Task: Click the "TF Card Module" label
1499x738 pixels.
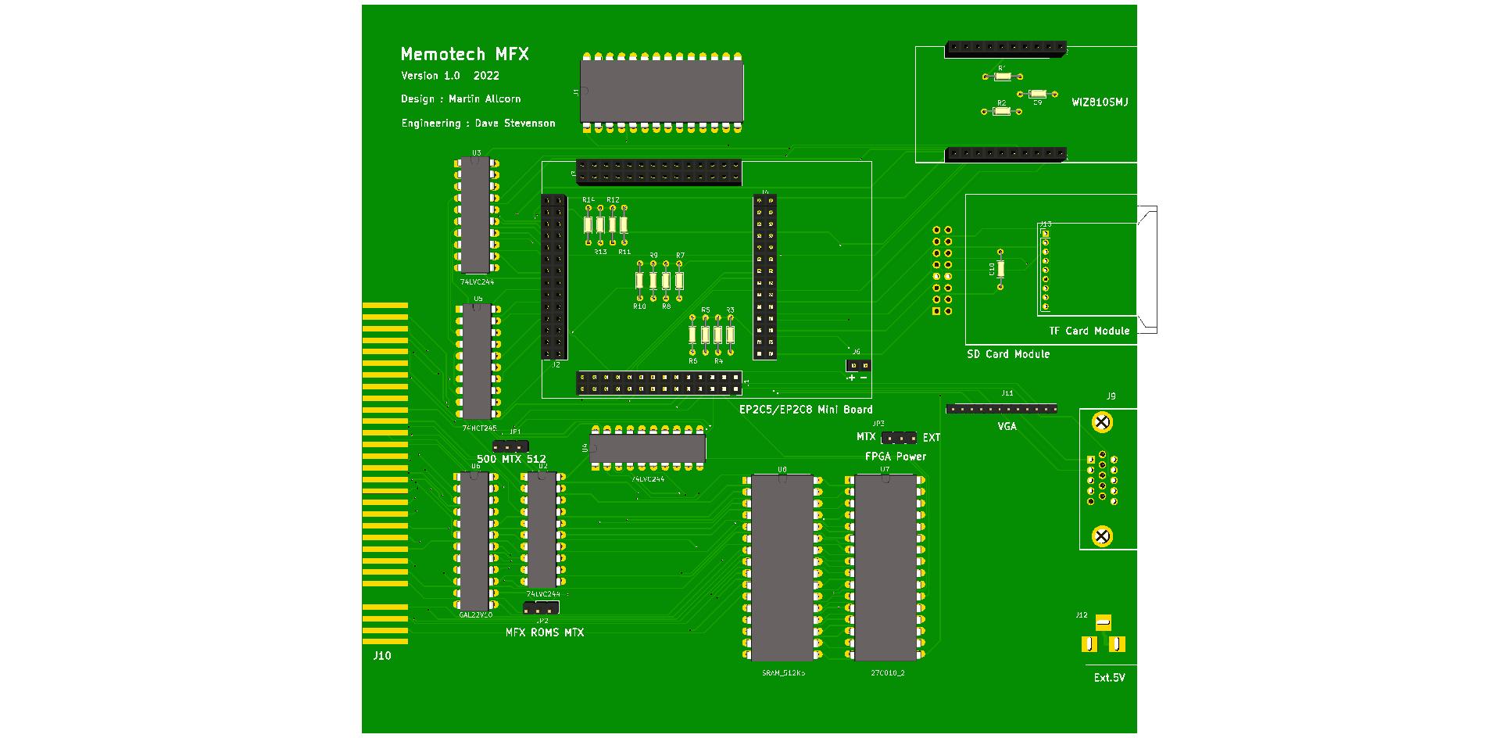Action: click(1089, 331)
